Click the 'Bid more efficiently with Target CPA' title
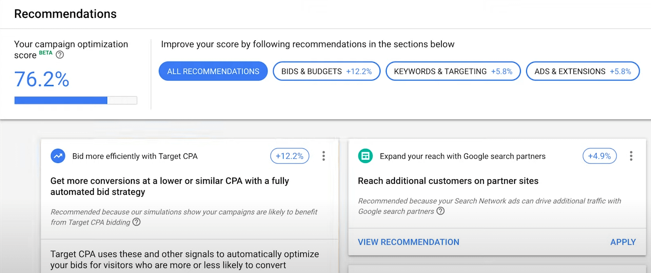 135,156
